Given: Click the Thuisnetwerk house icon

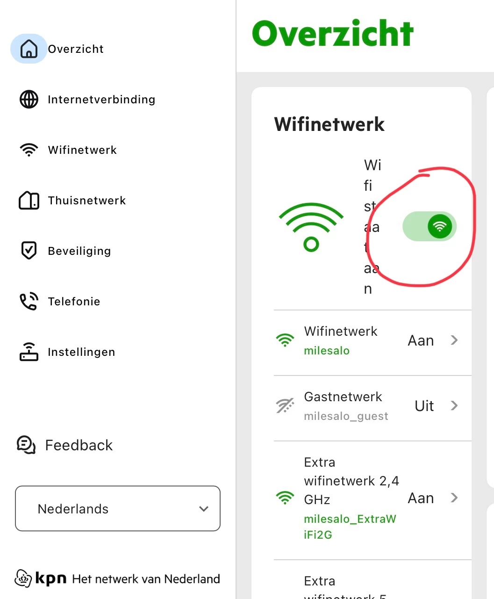Looking at the screenshot, I should coord(29,201).
